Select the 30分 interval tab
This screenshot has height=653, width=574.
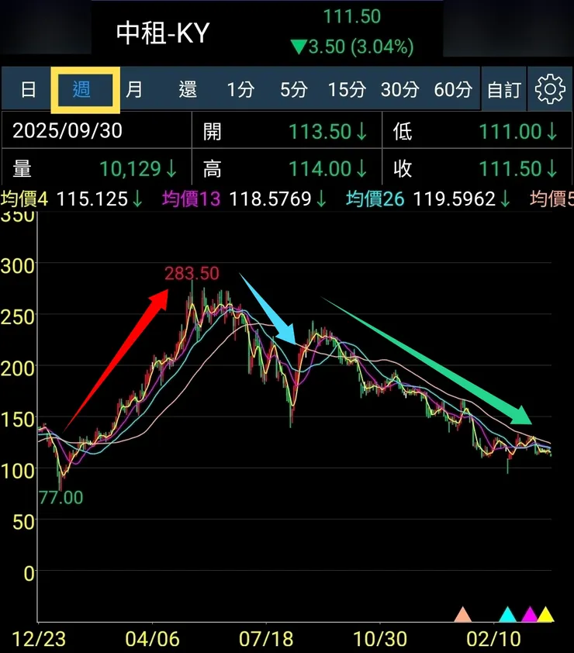(400, 89)
